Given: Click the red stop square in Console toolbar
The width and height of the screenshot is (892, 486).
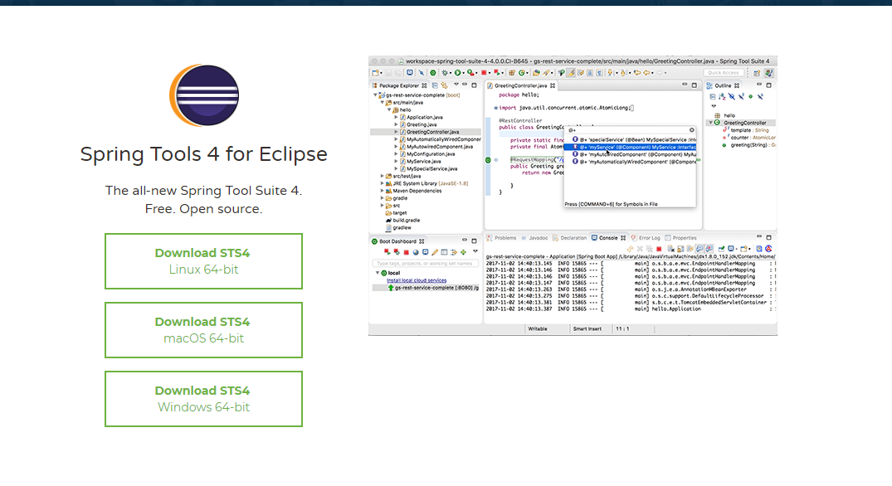Looking at the screenshot, I should (659, 249).
